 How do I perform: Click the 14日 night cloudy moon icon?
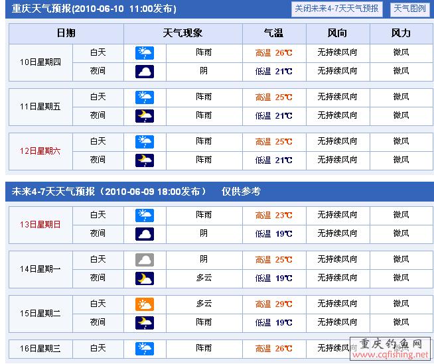click(x=145, y=278)
